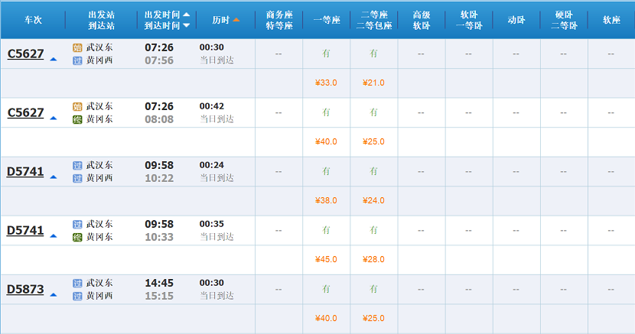Expand stops for C5627 to 黄冈东
Image resolution: width=635 pixels, height=334 pixels.
(53, 118)
